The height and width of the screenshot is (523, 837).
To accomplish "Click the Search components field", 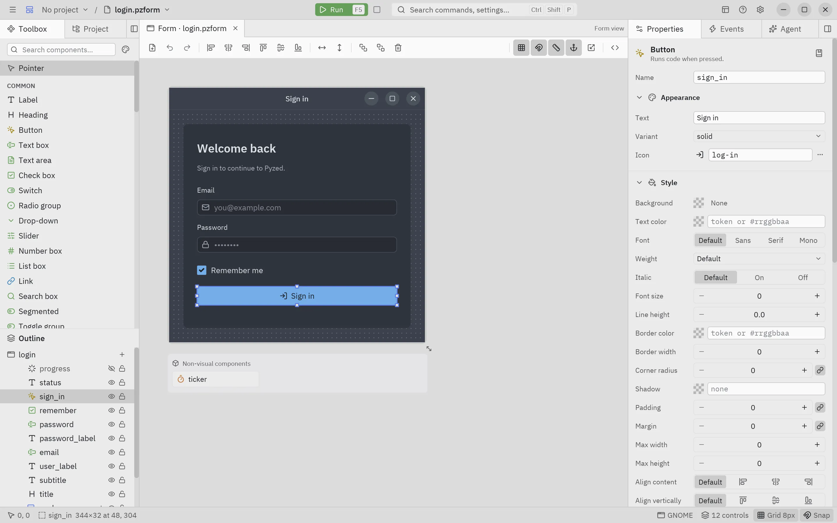I will point(61,49).
